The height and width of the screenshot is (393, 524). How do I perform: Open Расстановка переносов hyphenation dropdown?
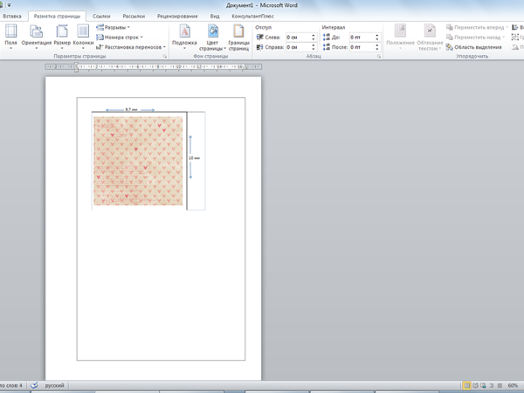pyautogui.click(x=131, y=47)
